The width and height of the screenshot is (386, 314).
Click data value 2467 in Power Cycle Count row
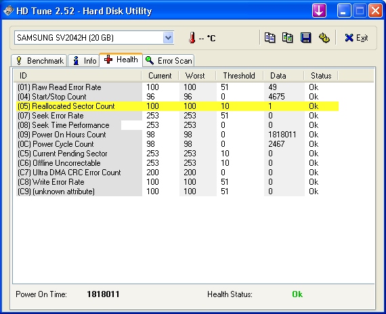pos(276,144)
